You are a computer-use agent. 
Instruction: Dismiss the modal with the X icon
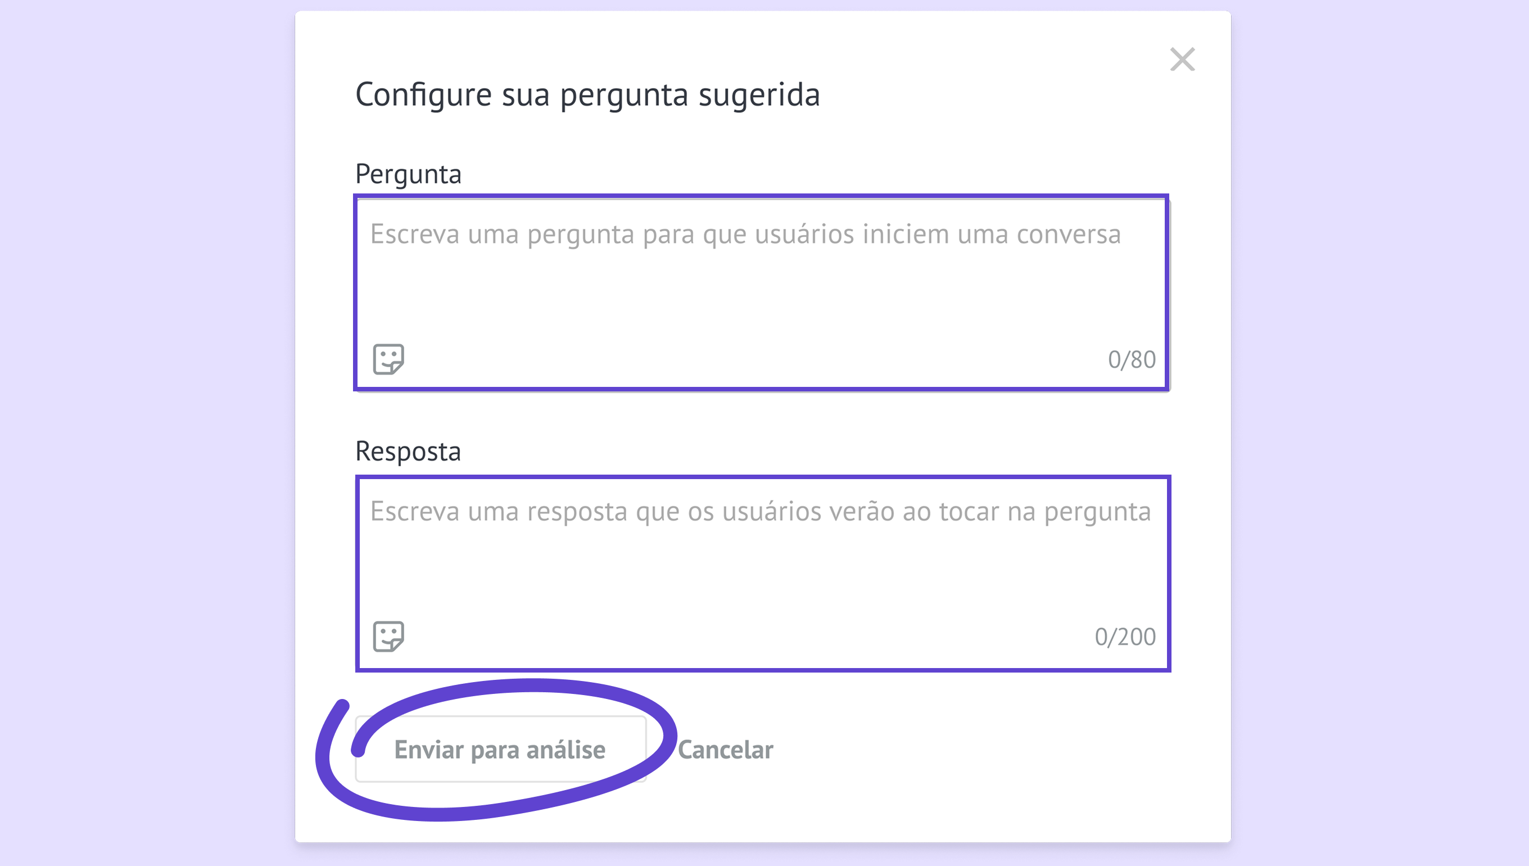tap(1182, 60)
